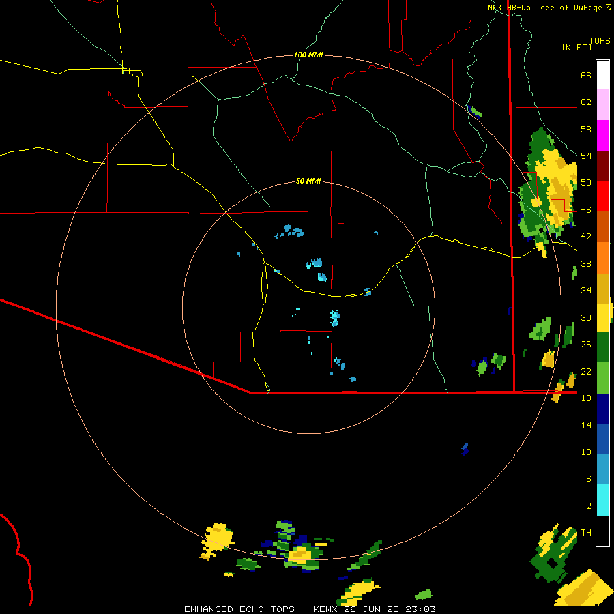Click the medium blue legend block near 14
This screenshot has height=614, width=614.
(602, 439)
